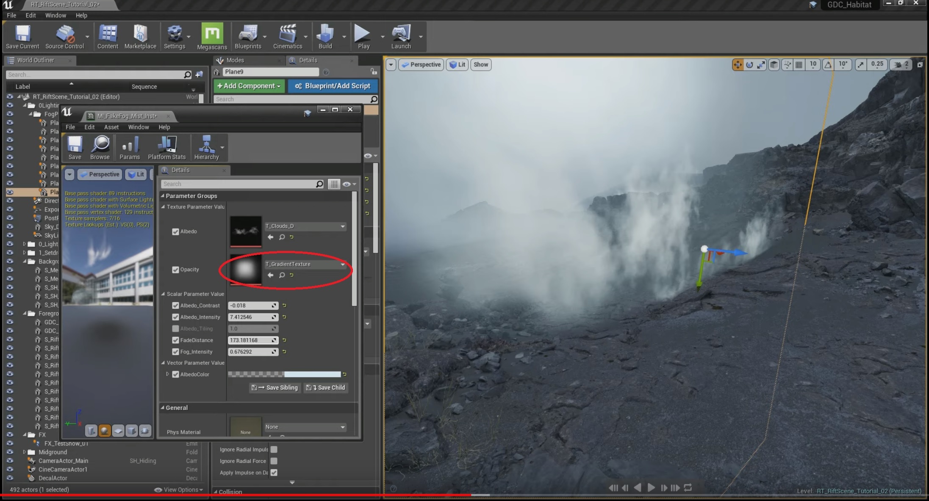Disable the Albedo_Contrast override checkbox
Image resolution: width=929 pixels, height=501 pixels.
pos(175,306)
